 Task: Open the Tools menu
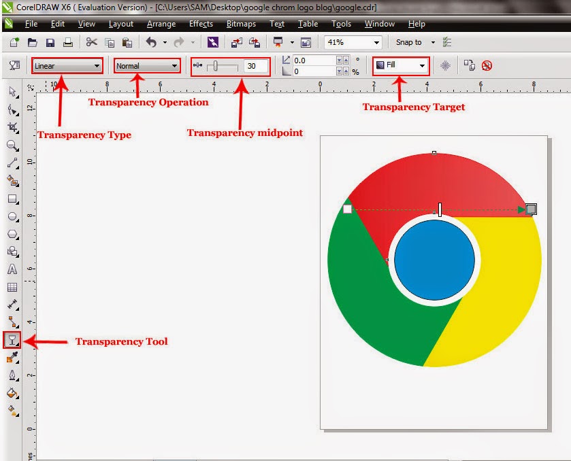(341, 24)
